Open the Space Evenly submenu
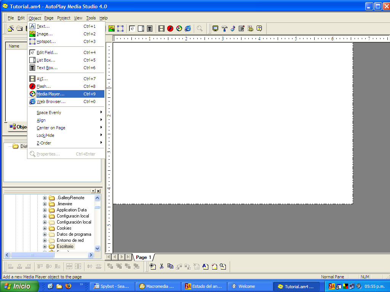 pos(66,113)
